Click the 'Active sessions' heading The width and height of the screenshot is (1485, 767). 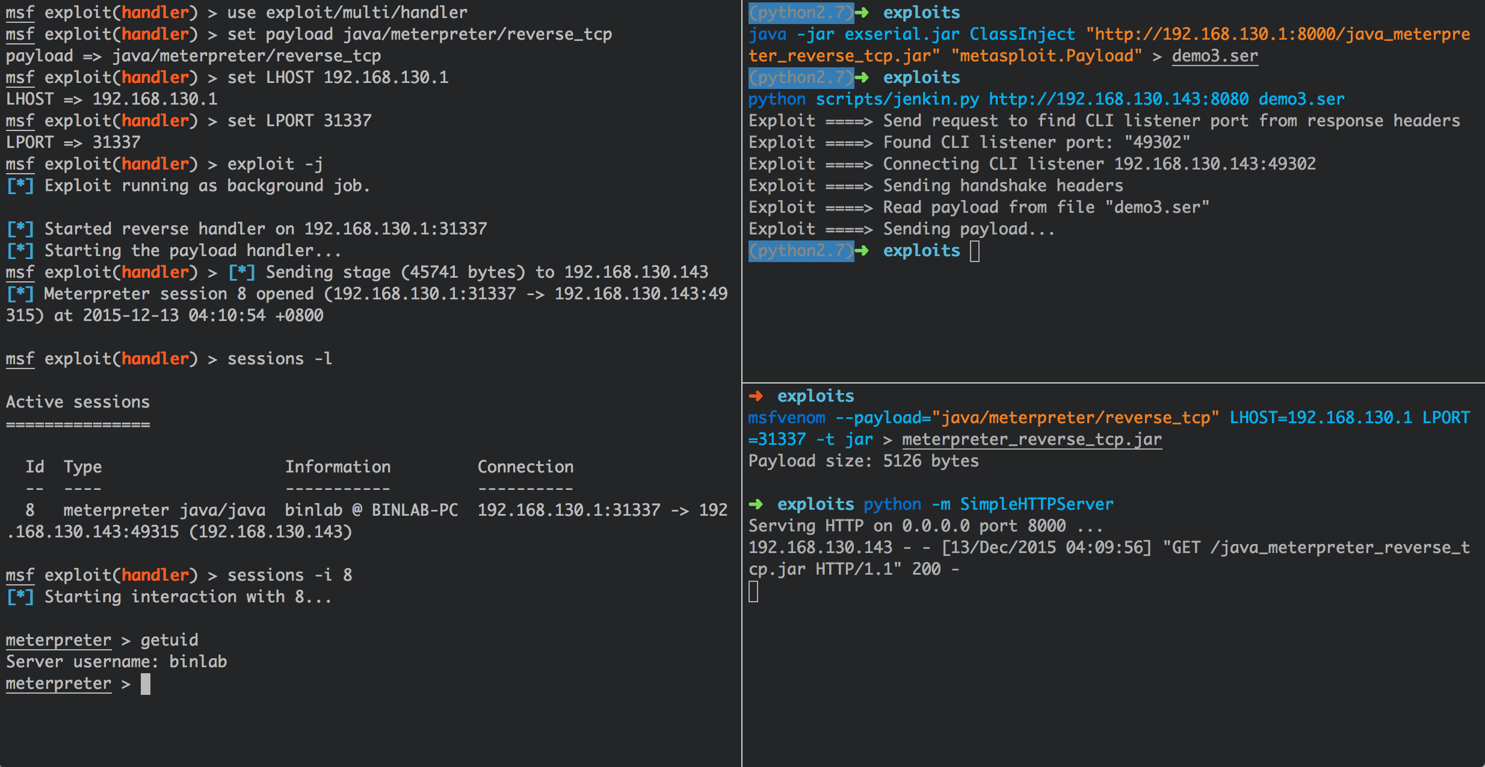coord(78,402)
